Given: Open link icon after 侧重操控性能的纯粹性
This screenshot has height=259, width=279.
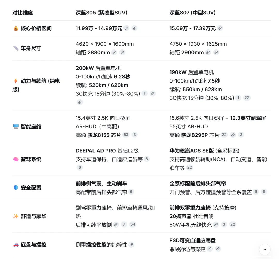Looking at the screenshot, I should (x=131, y=245).
